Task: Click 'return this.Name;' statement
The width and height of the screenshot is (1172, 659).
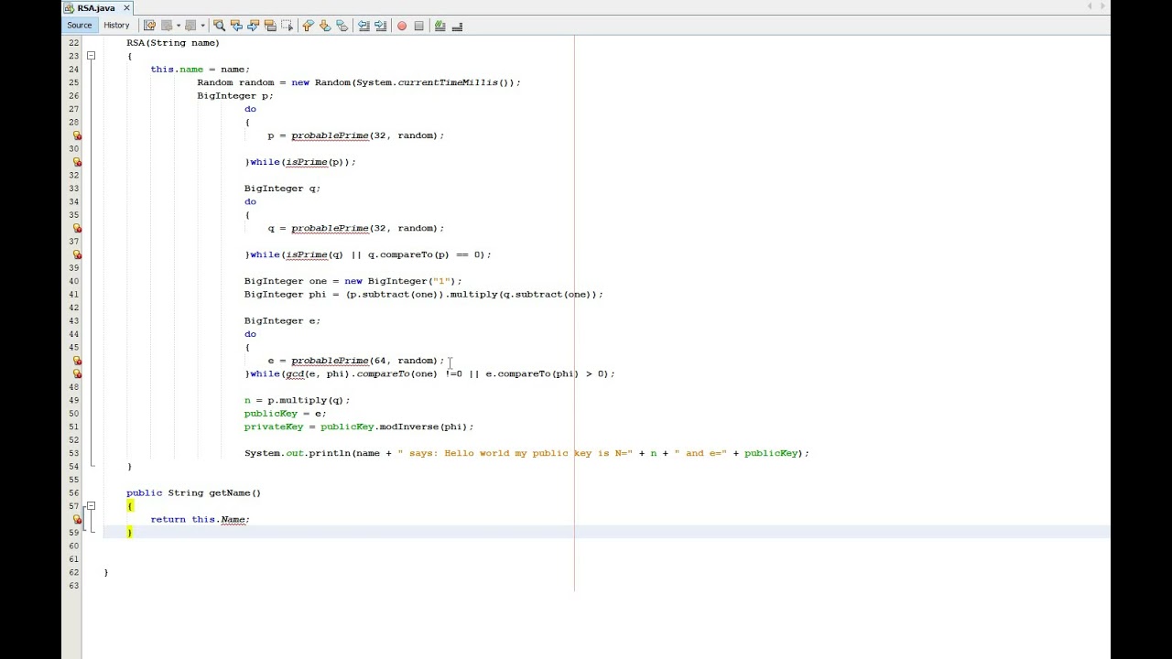Action: [x=200, y=520]
